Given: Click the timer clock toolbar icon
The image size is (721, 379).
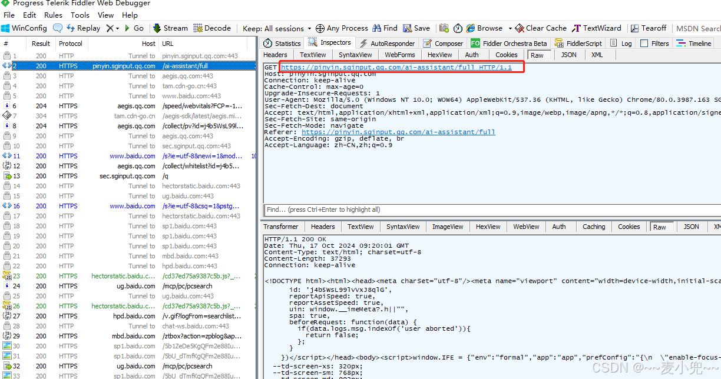Looking at the screenshot, I should pos(458,28).
